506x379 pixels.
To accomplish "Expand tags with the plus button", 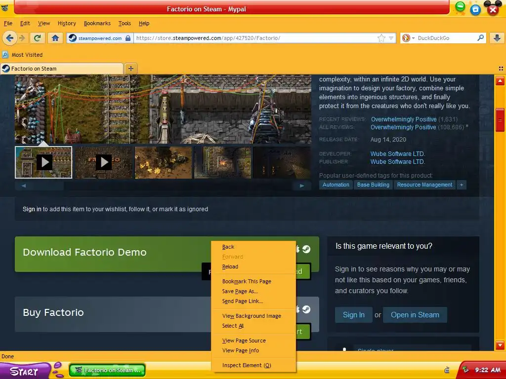I will click(462, 185).
